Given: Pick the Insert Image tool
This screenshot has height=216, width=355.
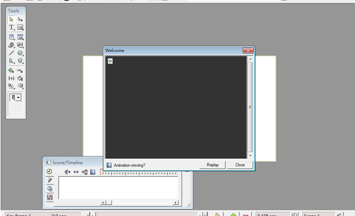Looking at the screenshot, I should [x=20, y=27].
